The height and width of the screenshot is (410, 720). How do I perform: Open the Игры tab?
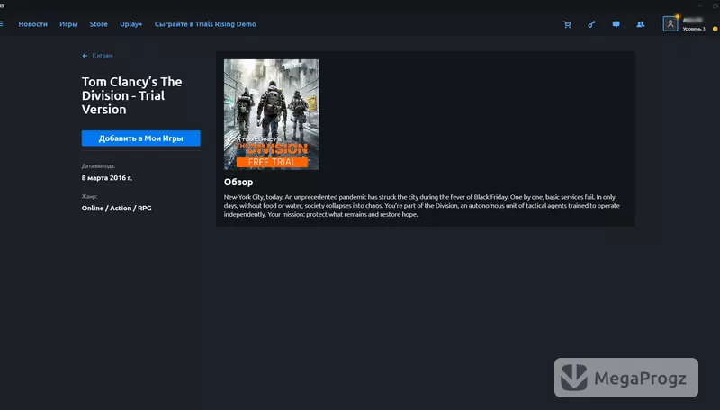click(68, 24)
